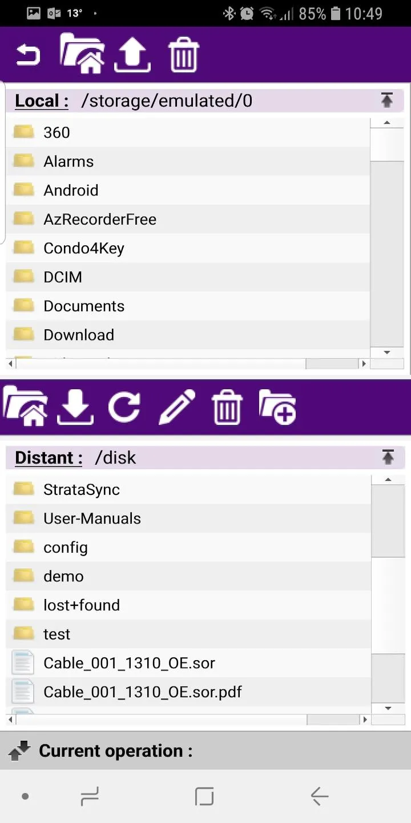Download selected distant file
This screenshot has width=411, height=823.
[x=75, y=407]
